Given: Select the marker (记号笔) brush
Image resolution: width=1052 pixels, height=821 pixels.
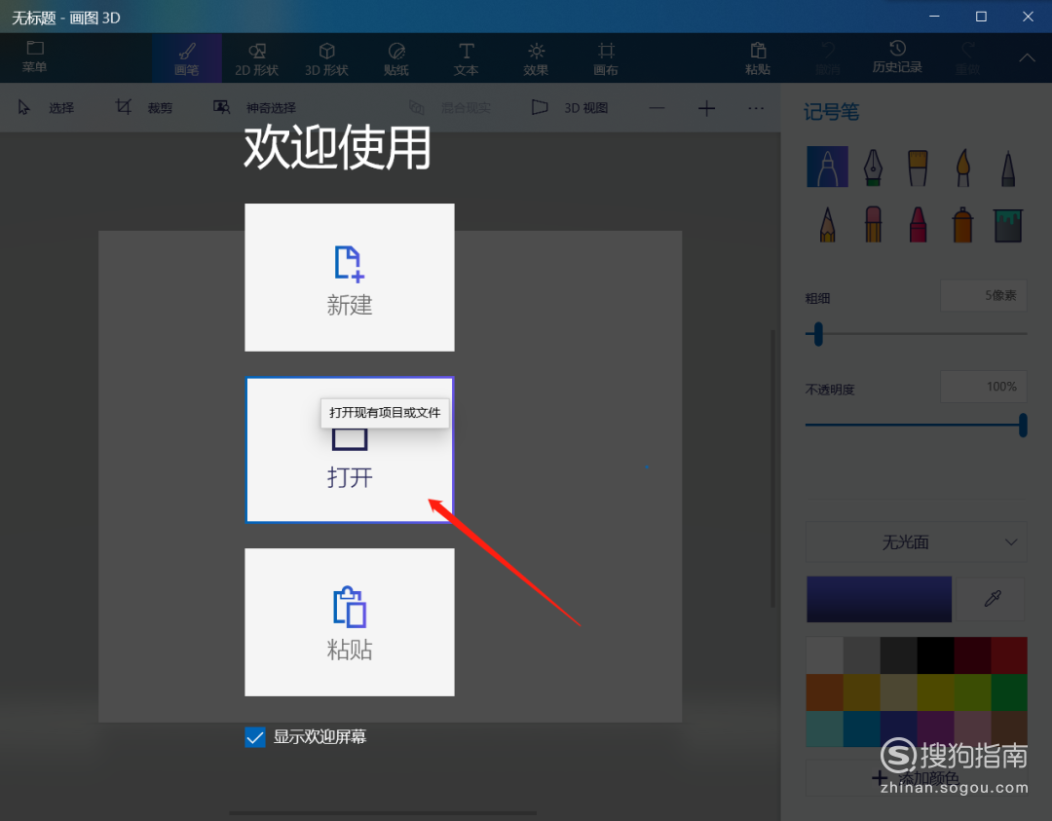Looking at the screenshot, I should (827, 167).
